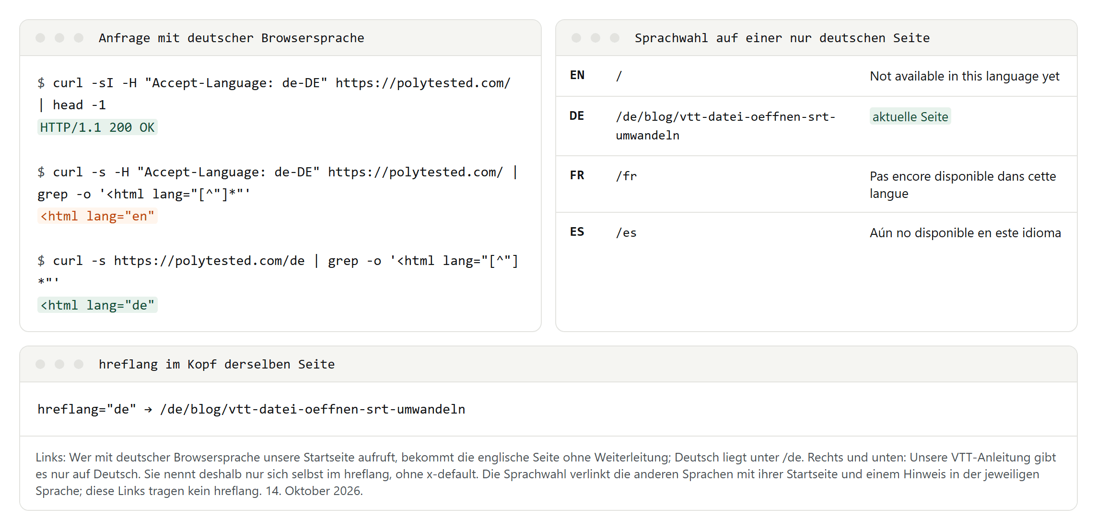Screen dimensions: 1097x530
Task: Click the grep -o '<html lang="[^"]*"' line
Action: pyautogui.click(x=144, y=194)
